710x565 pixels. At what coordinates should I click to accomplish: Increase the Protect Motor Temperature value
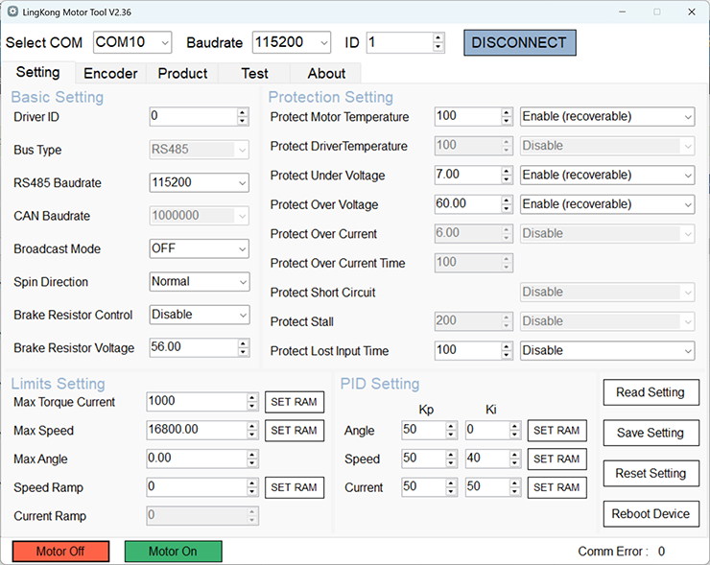tap(507, 112)
